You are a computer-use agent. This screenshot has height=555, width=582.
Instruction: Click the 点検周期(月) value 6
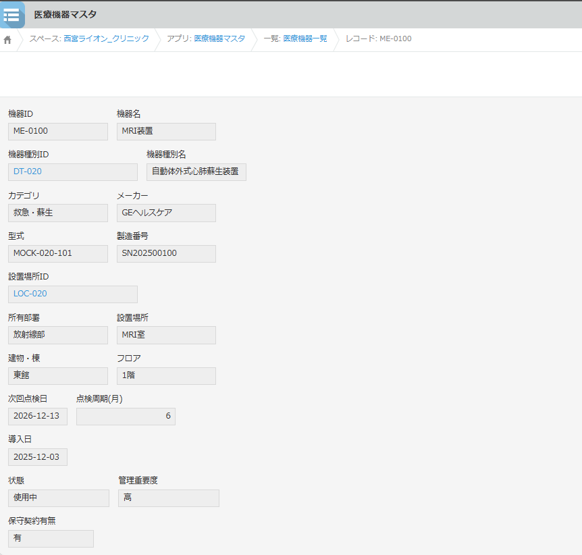(x=126, y=416)
